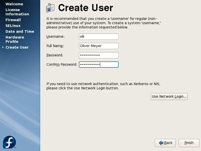Click the Create User heading
201x151 pixels.
85,8
